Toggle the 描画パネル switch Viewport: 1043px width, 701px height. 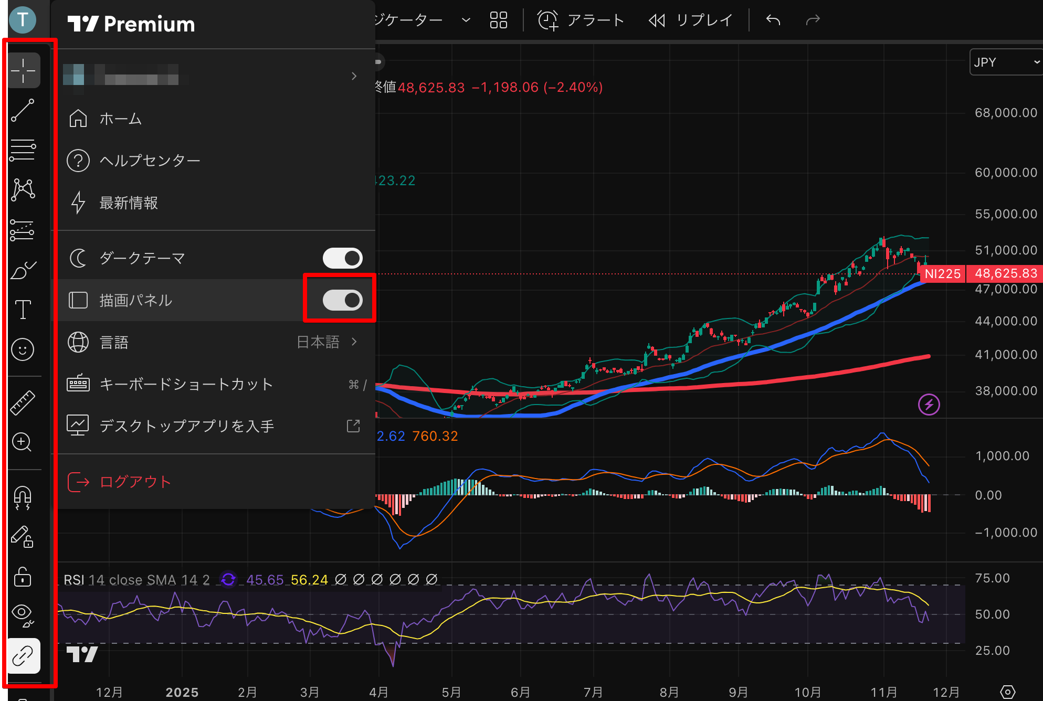click(342, 300)
